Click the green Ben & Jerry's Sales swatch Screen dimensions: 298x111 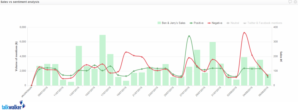(159, 23)
